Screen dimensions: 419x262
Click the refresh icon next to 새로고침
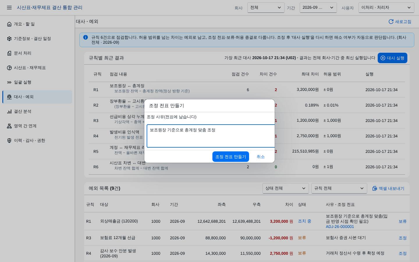tap(391, 22)
